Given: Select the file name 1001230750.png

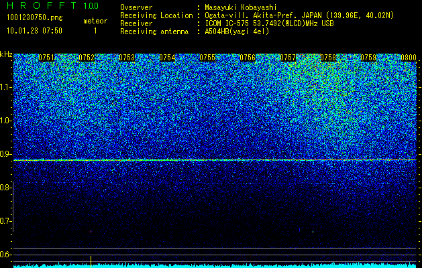Looking at the screenshot, I should 35,17.
